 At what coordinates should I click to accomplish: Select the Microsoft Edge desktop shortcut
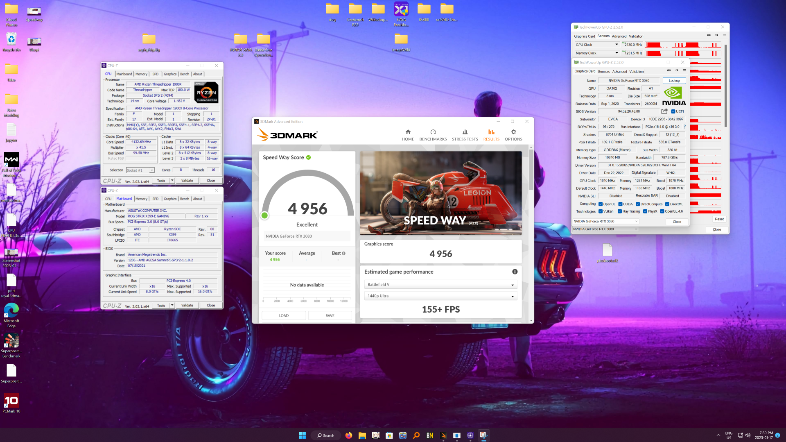pos(11,315)
